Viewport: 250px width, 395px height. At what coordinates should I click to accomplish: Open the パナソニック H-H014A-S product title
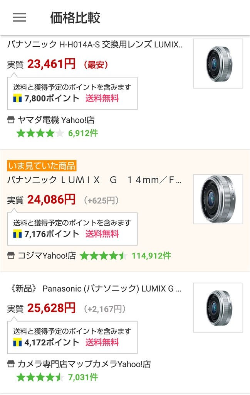pos(95,45)
